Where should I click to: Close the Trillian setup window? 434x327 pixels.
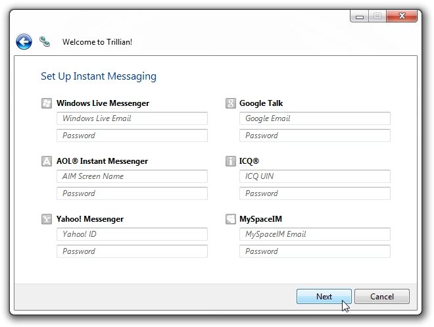pos(402,16)
